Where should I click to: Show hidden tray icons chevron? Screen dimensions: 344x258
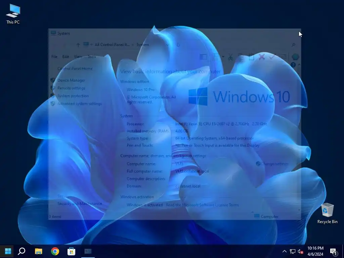click(284, 251)
